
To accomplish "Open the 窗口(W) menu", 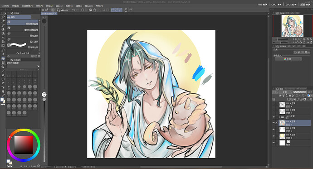I will [89, 6].
